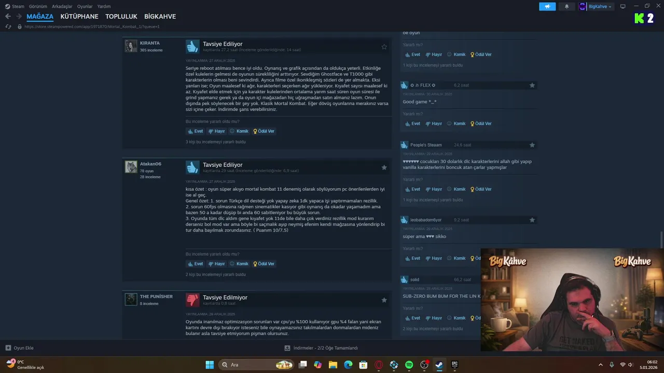Open People's Steaam reviewer name
This screenshot has height=373, width=664.
(x=426, y=145)
